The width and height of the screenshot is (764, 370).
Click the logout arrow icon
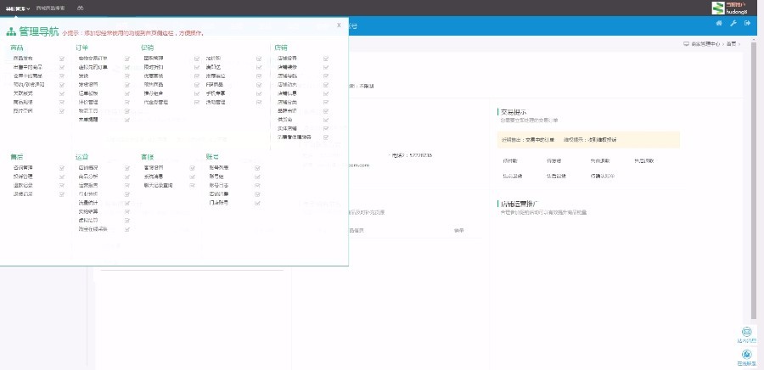(x=747, y=24)
